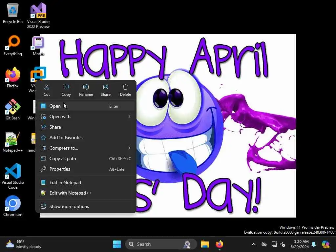Select the Git Bash desktop icon

(13, 110)
